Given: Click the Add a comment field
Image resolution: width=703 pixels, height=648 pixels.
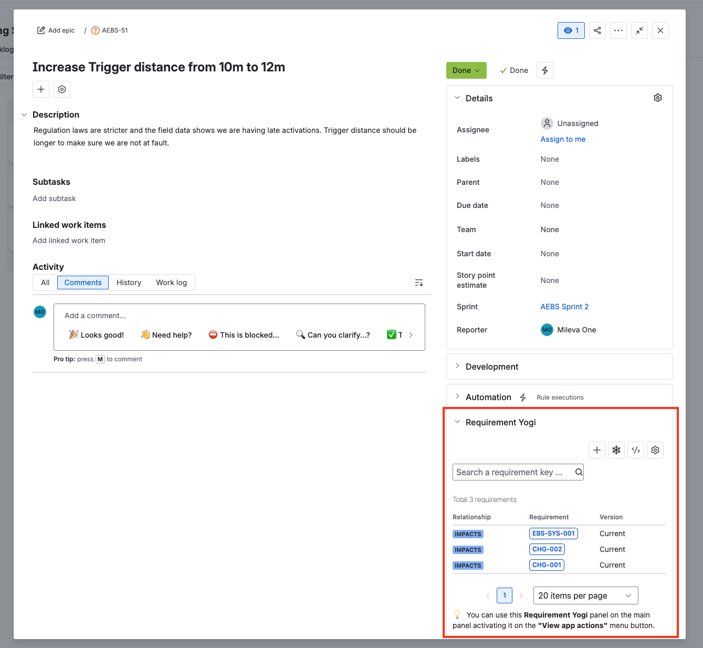Looking at the screenshot, I should (239, 316).
